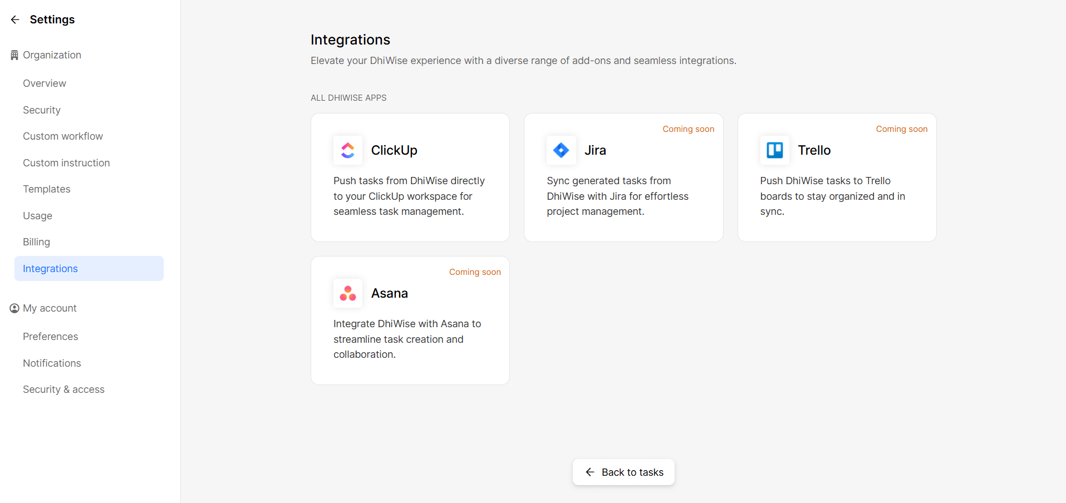Click the Asana card title
This screenshot has width=1066, height=503.
390,293
